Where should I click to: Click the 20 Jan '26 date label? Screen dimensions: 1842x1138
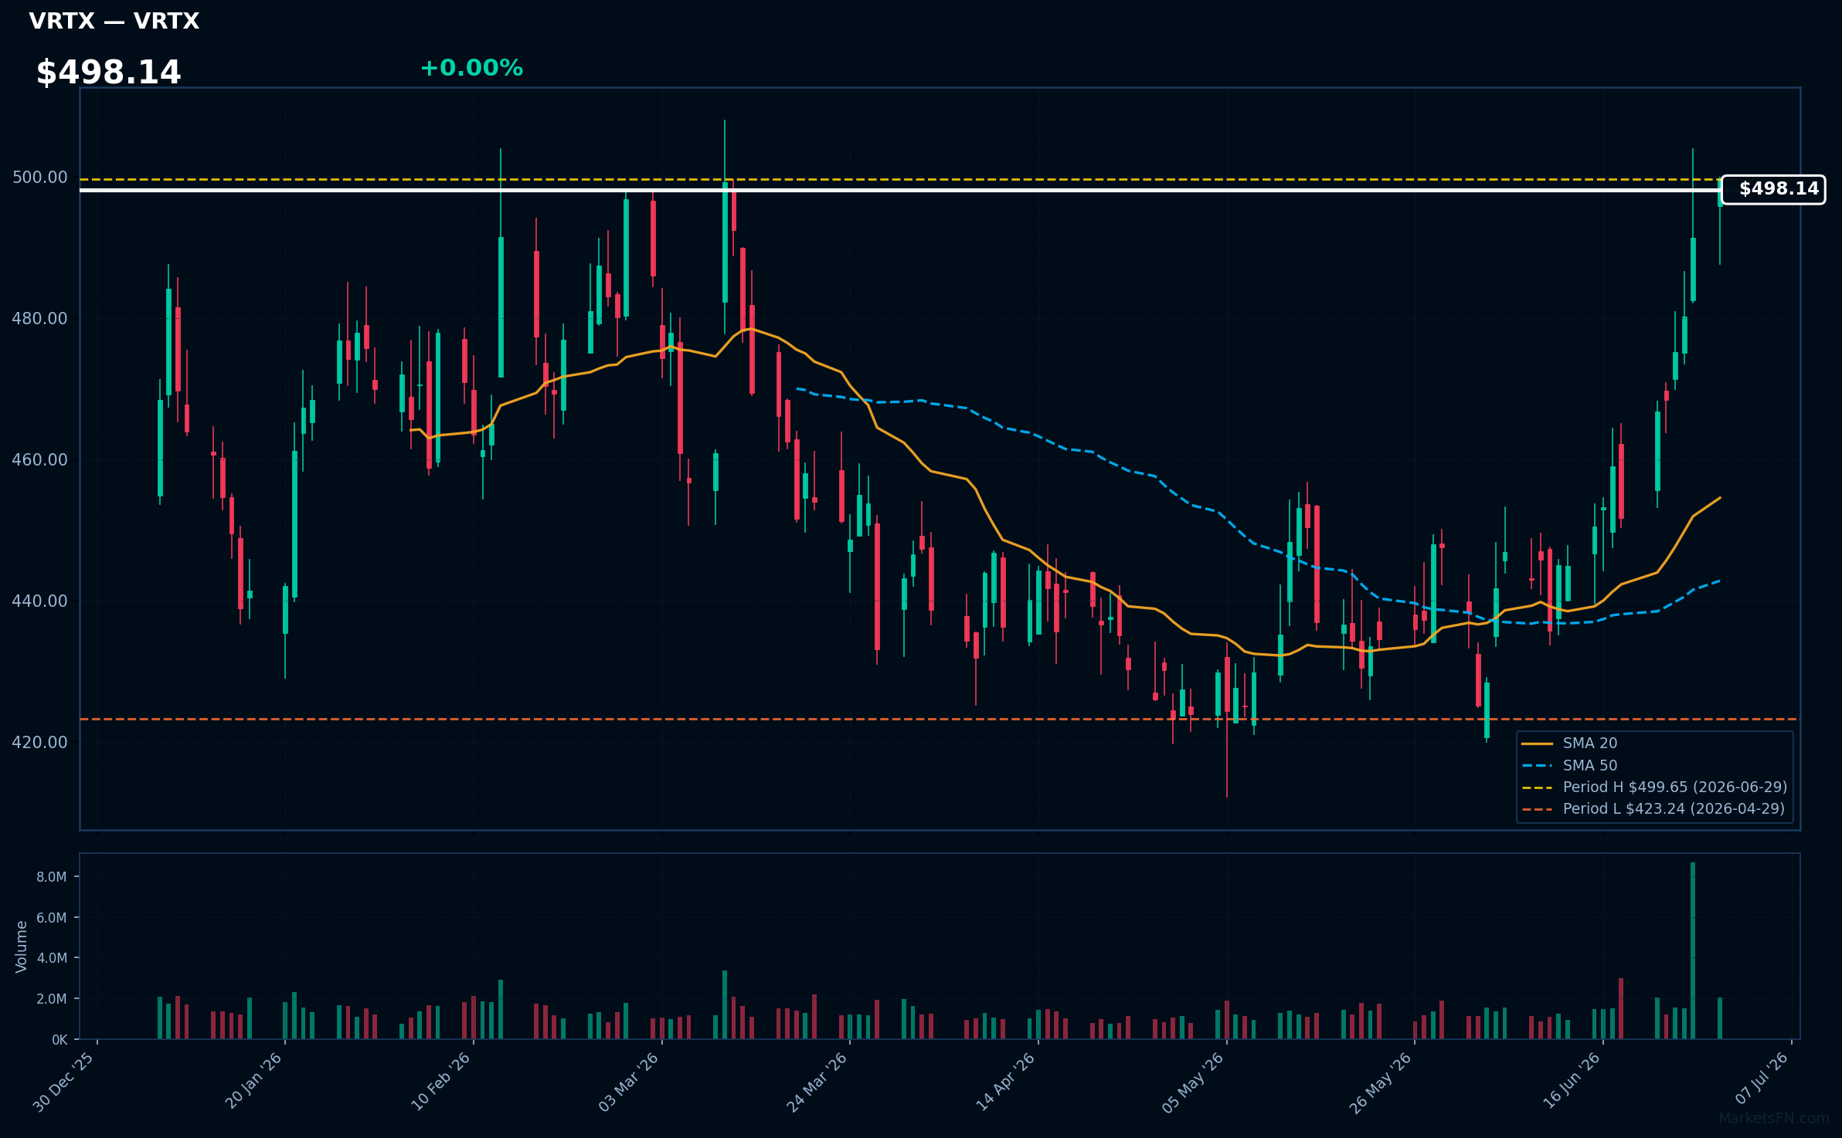(254, 1081)
